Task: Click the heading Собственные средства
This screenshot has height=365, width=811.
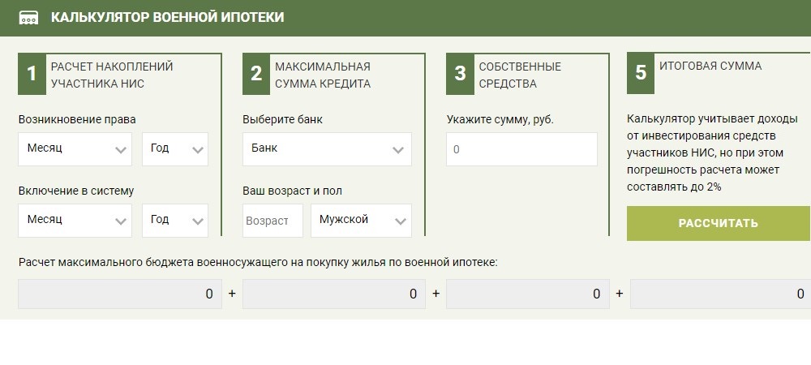Action: (520, 75)
